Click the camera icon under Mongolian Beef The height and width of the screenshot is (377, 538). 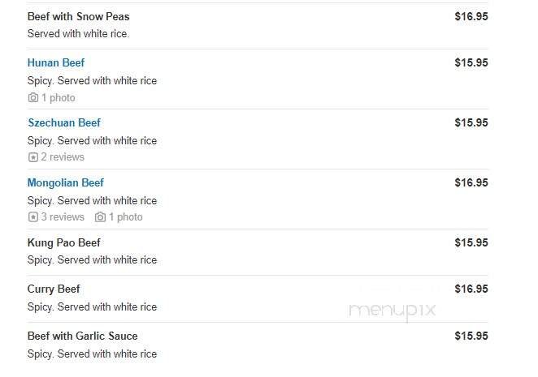click(101, 217)
